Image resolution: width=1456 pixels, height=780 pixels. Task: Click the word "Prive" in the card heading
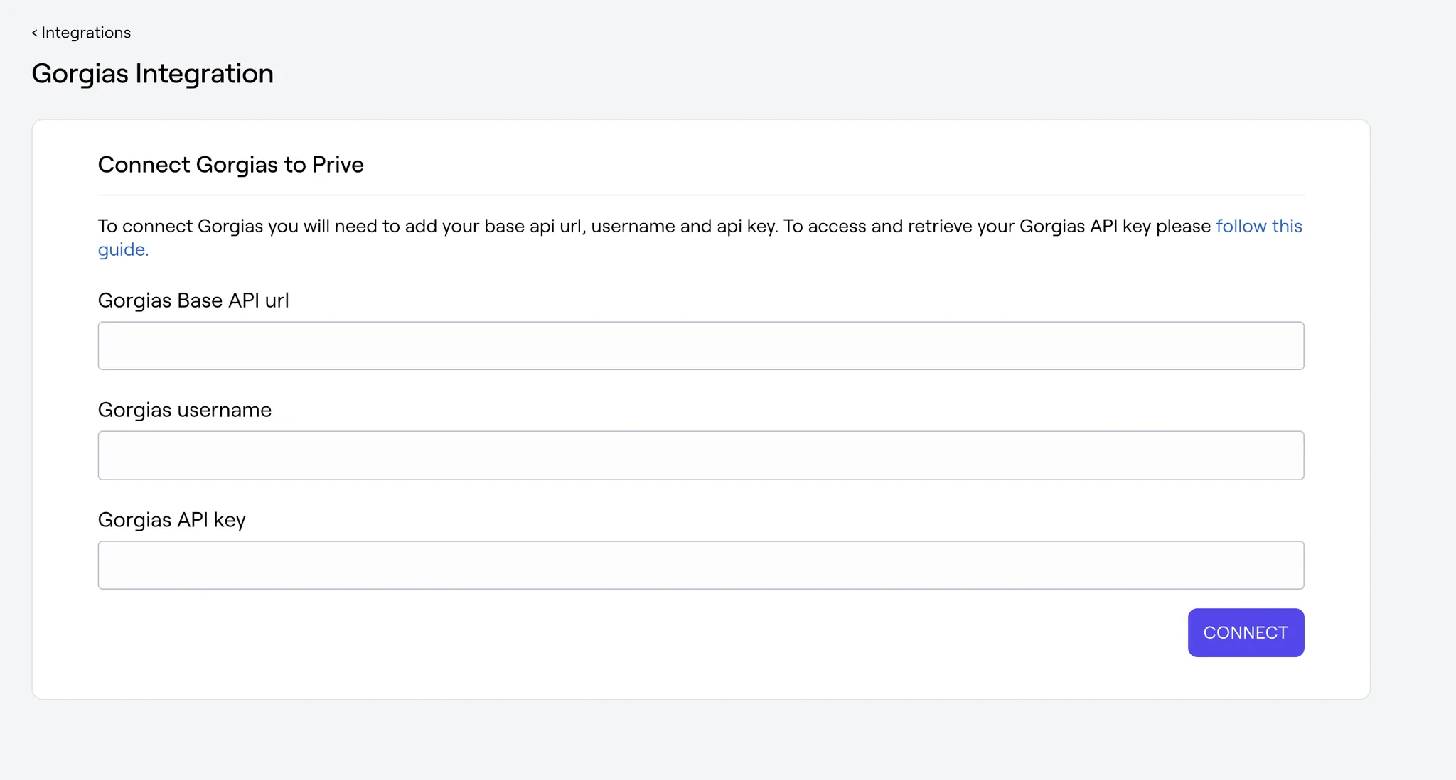pyautogui.click(x=338, y=165)
